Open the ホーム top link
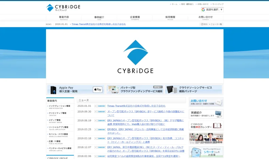Image resolution: width=269 pixels, height=159 pixels. click(x=174, y=4)
